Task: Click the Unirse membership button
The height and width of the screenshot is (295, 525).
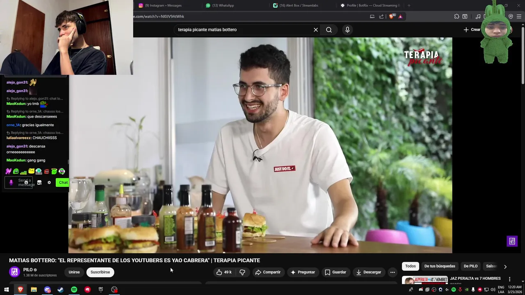Action: [74, 272]
